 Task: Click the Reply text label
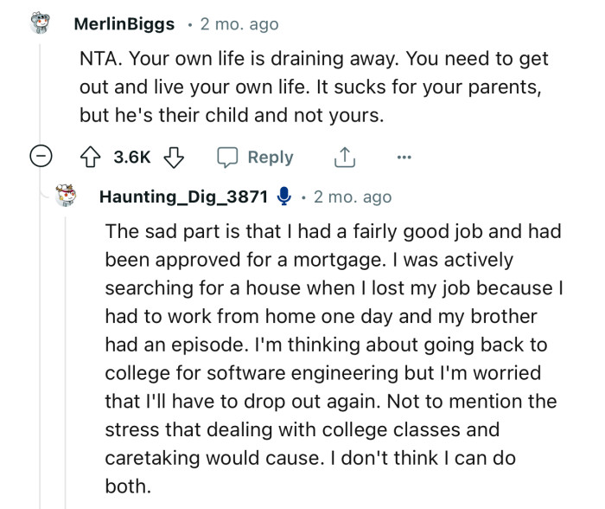pyautogui.click(x=270, y=157)
